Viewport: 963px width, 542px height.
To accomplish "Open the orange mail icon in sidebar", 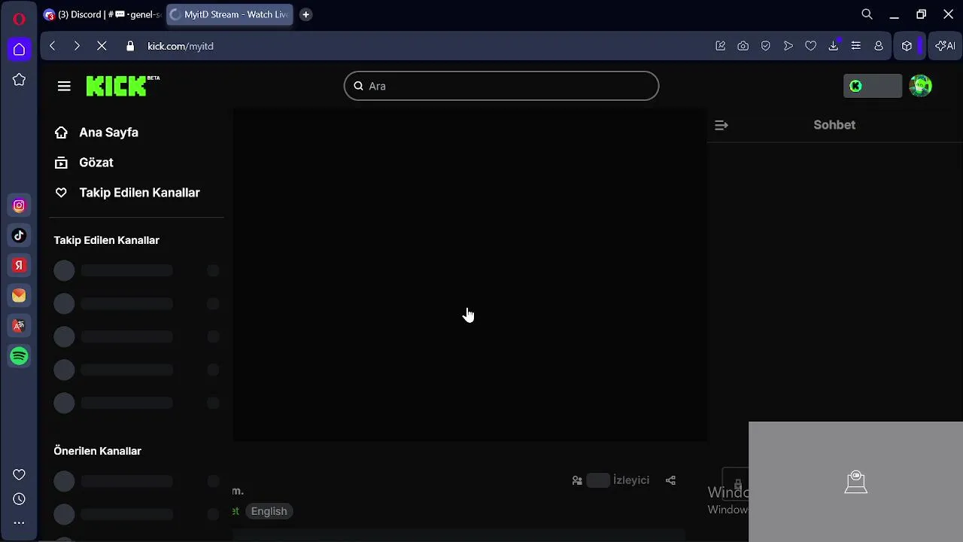I will click(x=19, y=296).
